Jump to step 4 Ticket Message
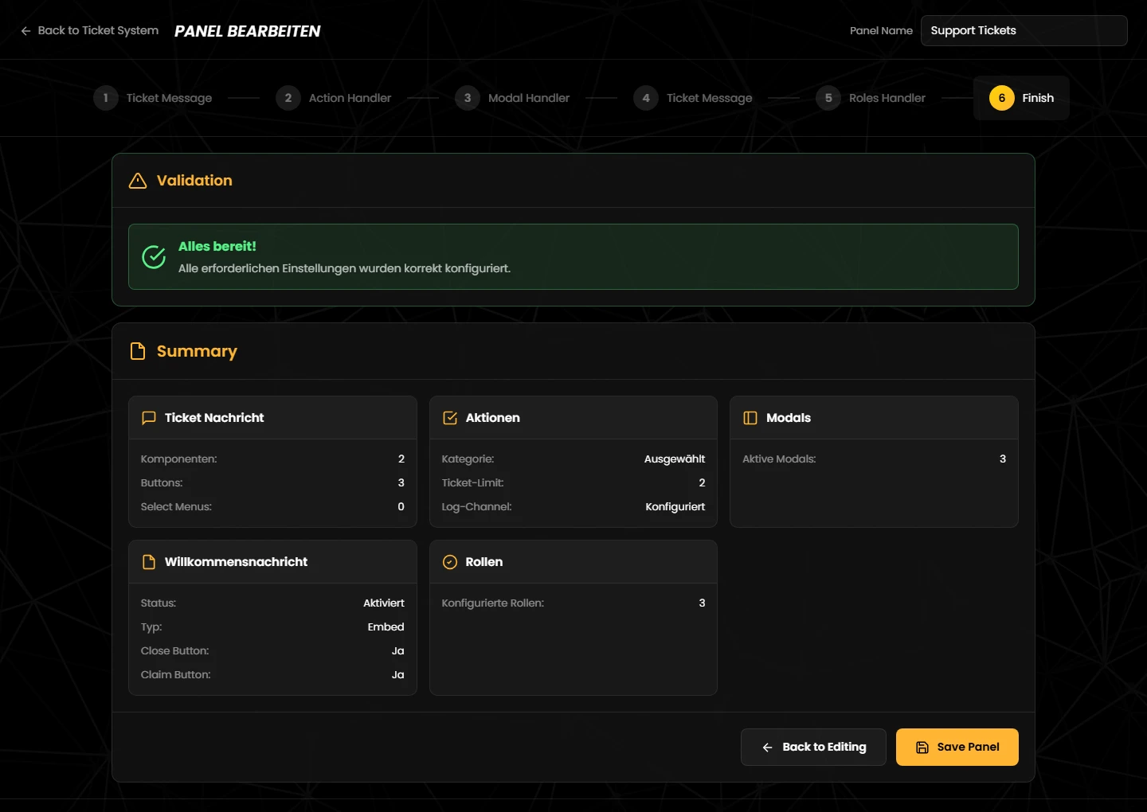1147x812 pixels. click(693, 98)
